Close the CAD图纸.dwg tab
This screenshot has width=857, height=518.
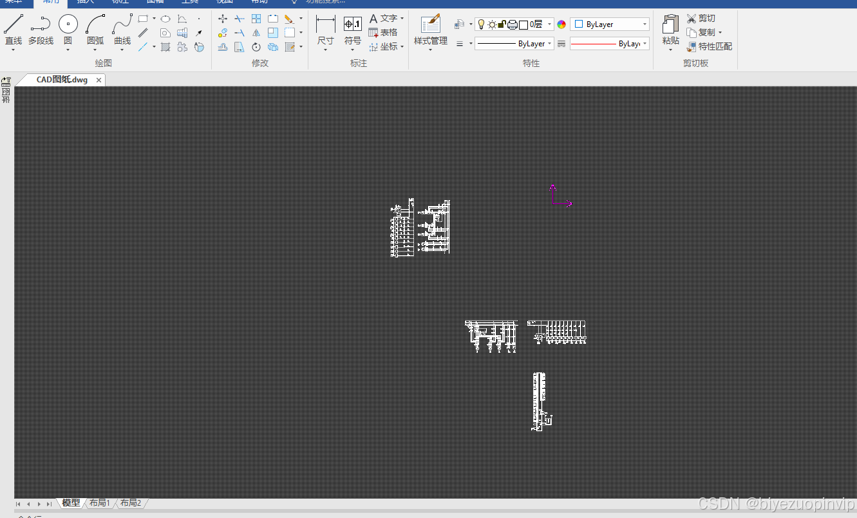click(99, 80)
